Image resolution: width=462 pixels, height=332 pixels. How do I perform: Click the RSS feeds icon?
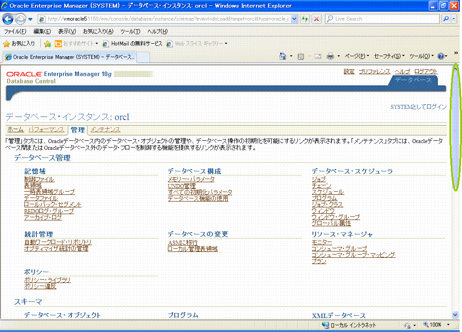[300, 56]
